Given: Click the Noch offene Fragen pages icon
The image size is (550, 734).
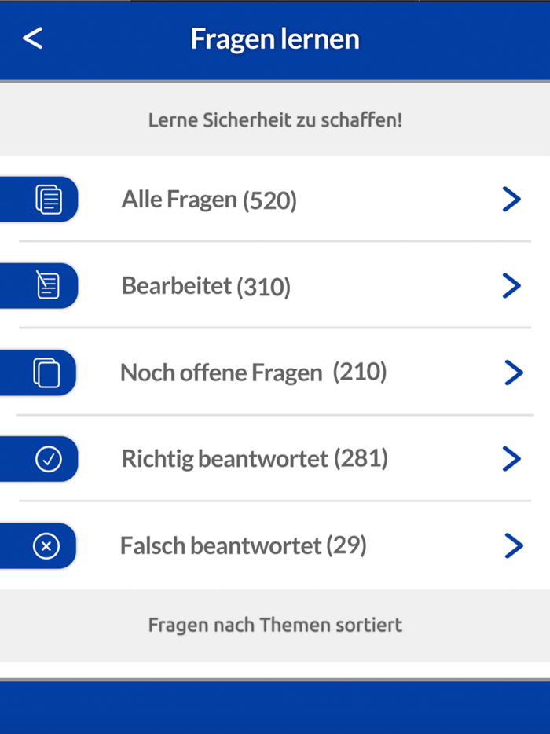Looking at the screenshot, I should (x=47, y=373).
